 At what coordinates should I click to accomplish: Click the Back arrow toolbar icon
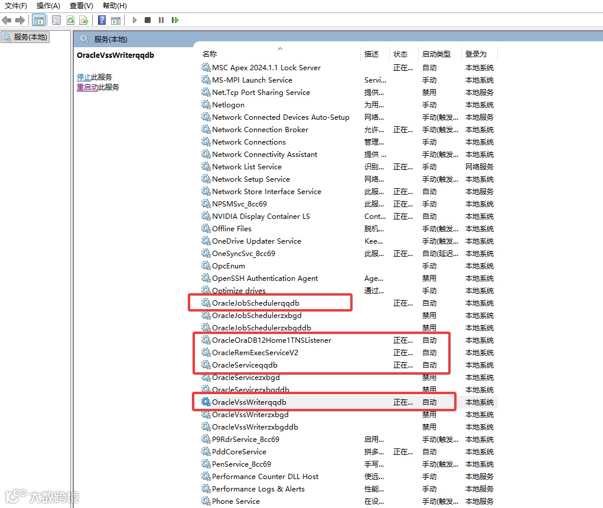click(6, 20)
